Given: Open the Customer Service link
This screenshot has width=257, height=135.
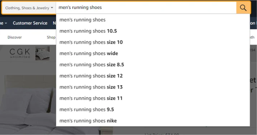Looking at the screenshot, I should [30, 23].
